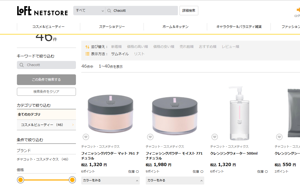Screen dimensions: 300x188
Task: Sort results by 価格の高い順
Action: click(137, 47)
